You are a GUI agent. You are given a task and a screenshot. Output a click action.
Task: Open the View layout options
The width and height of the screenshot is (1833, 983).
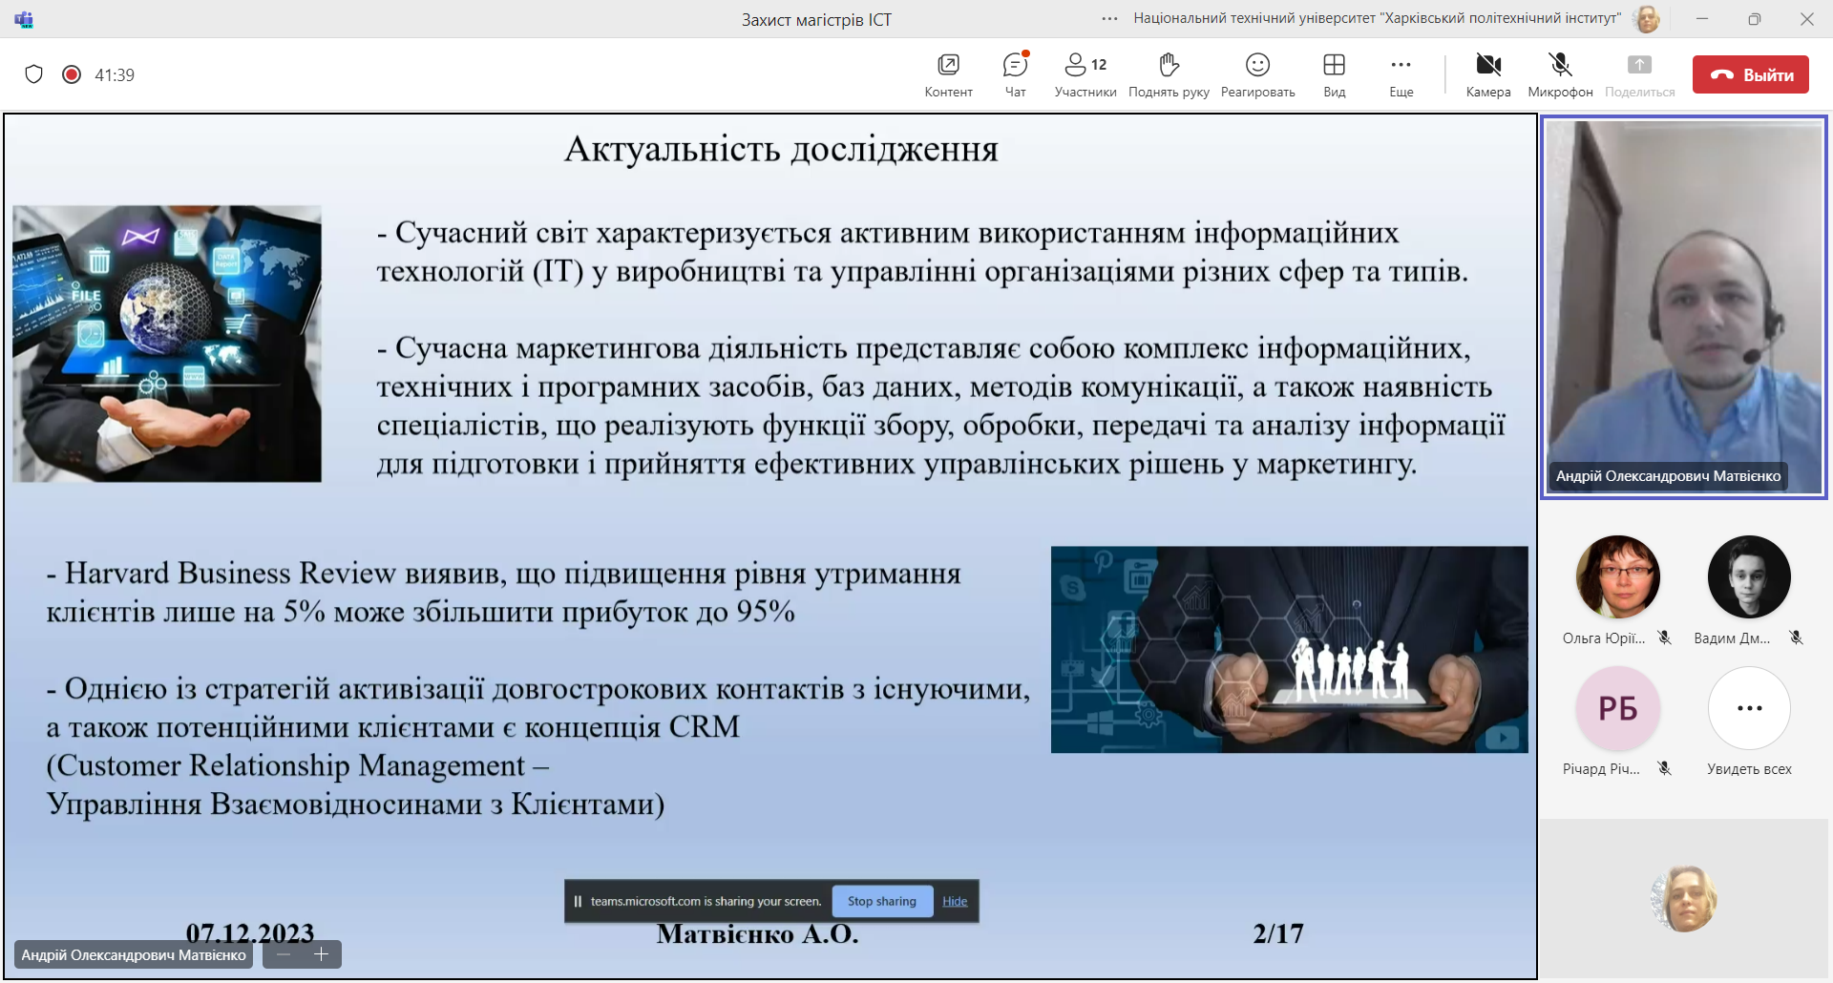coord(1334,74)
